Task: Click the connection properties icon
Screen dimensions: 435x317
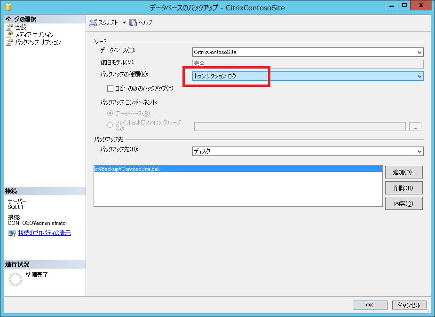Action: [12, 233]
